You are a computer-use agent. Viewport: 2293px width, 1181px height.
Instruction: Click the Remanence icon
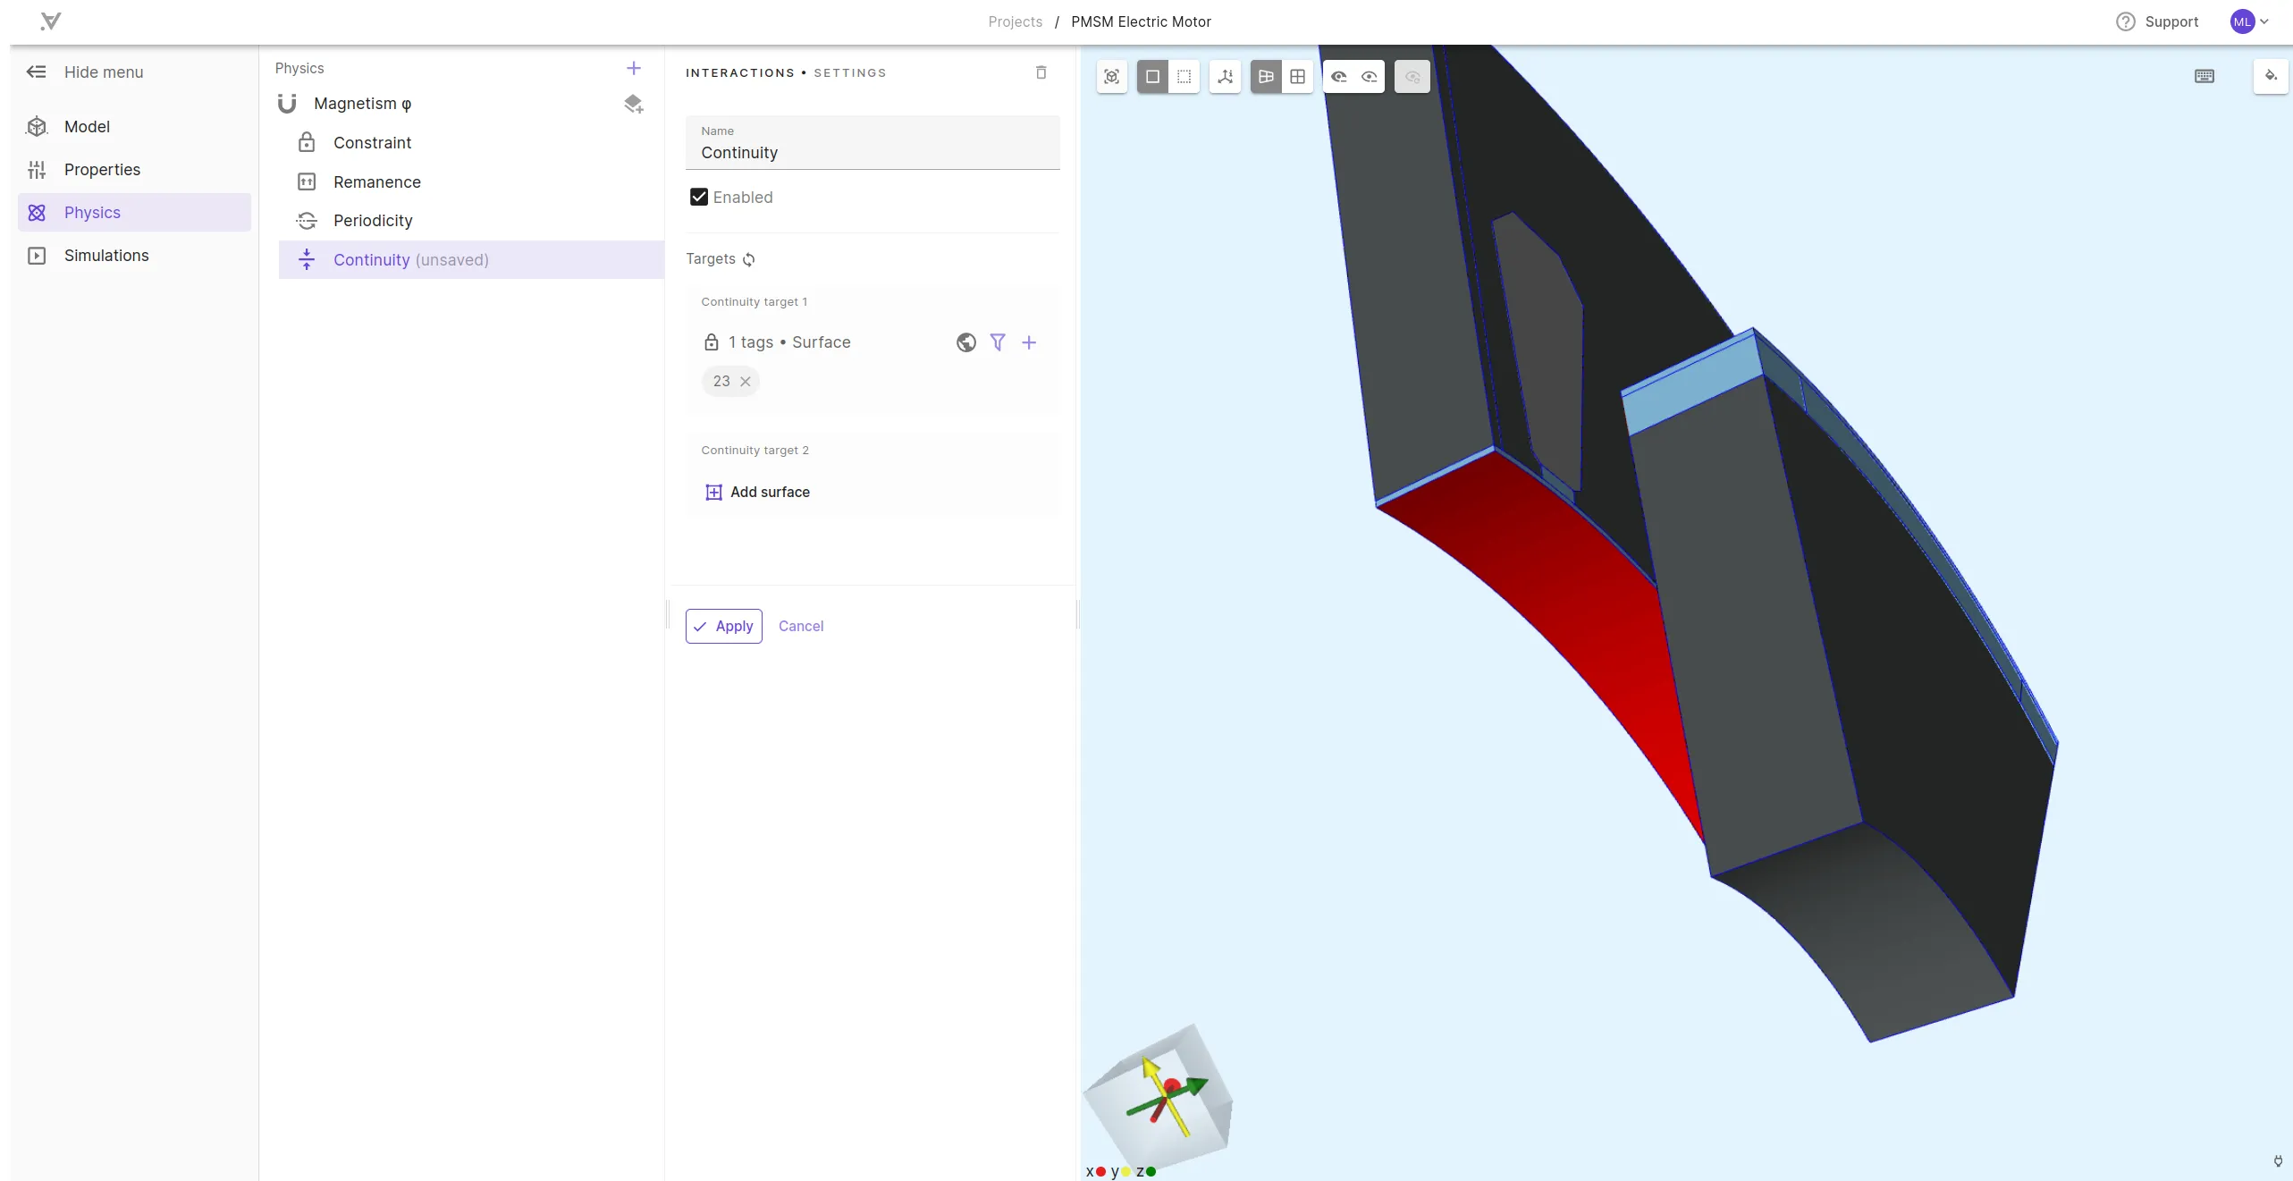coord(307,182)
